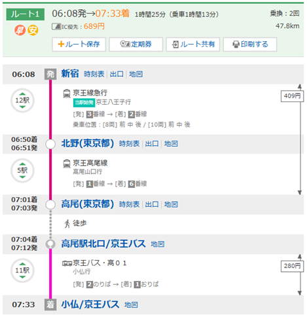Select the ルート1 tab label
This screenshot has width=307, height=315.
tap(26, 14)
